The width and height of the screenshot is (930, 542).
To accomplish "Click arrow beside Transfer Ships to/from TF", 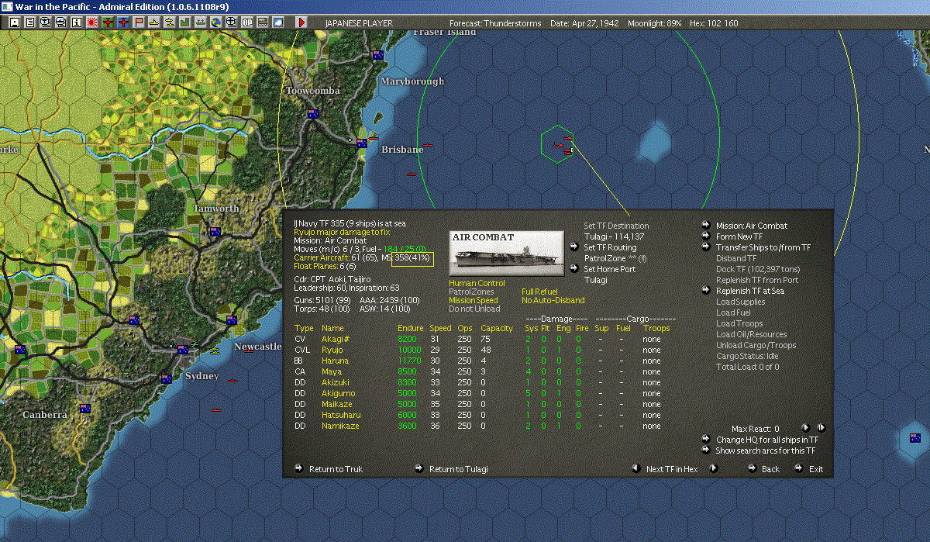I will (706, 247).
